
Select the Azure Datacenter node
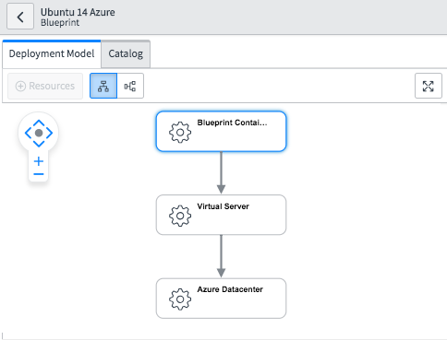pos(221,299)
